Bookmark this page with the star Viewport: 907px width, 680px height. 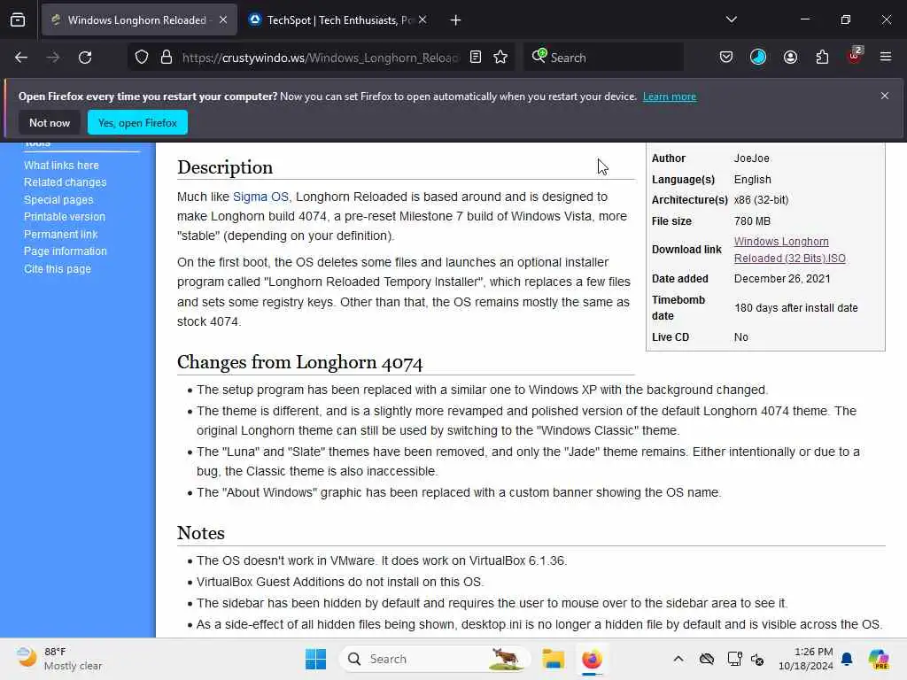[501, 58]
